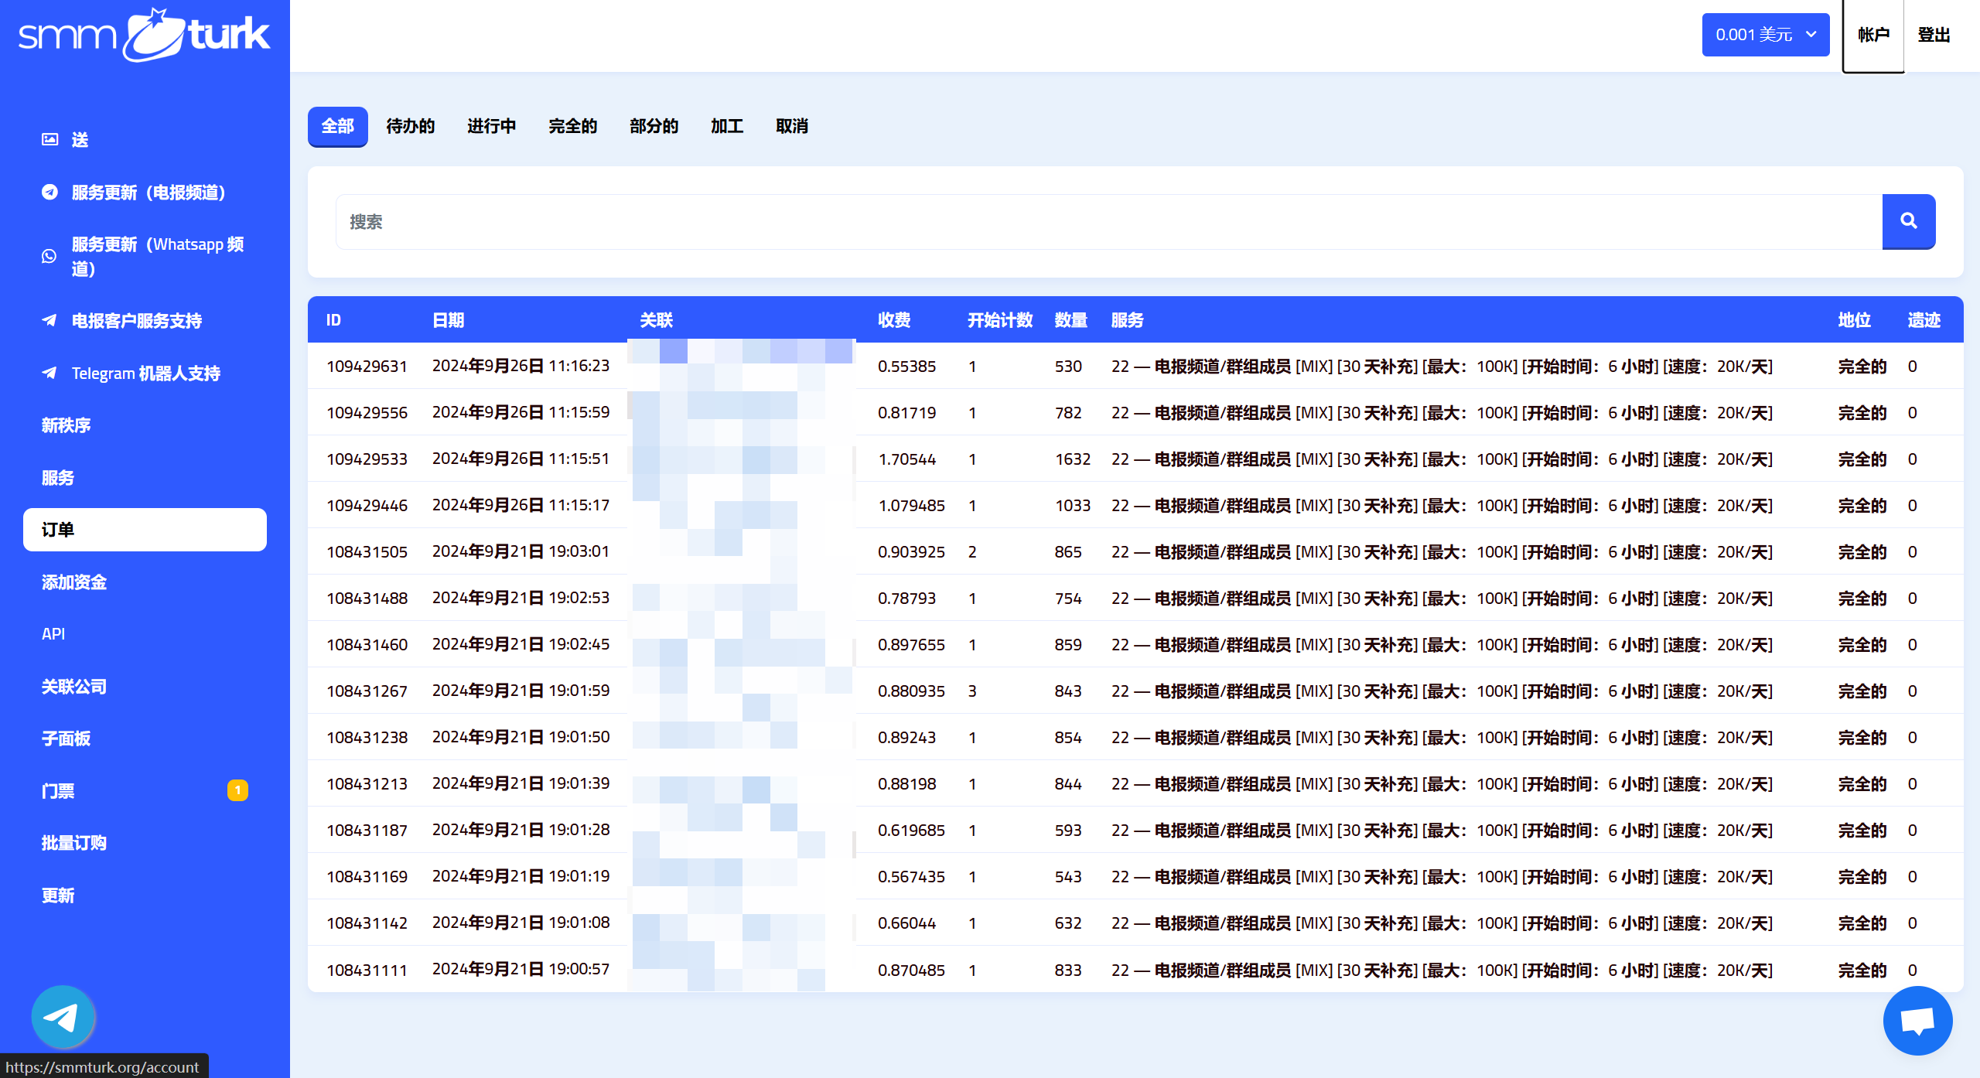Open 更新 in the sidebar
The image size is (1980, 1078).
(x=58, y=895)
